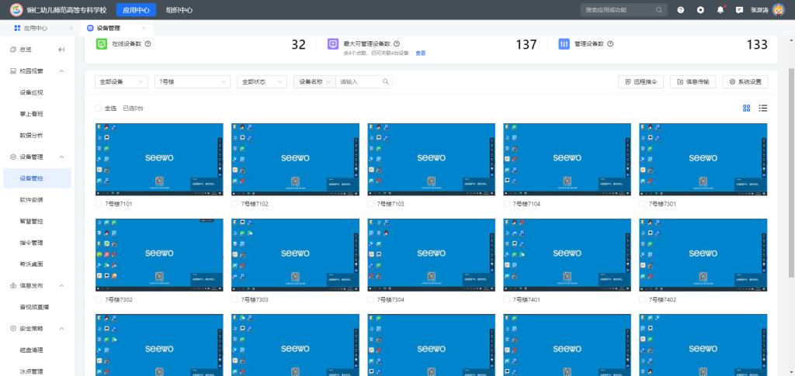Tick checkbox for 7号楼7401
Screen dimensions: 795x376
point(506,299)
